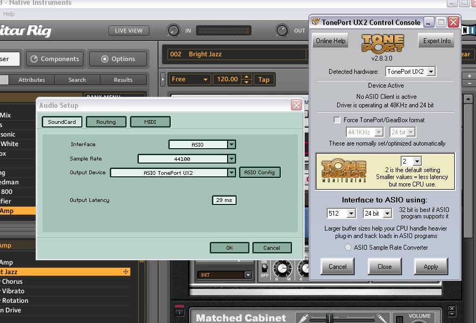
Task: Select the Results tab in the browser
Action: point(123,80)
